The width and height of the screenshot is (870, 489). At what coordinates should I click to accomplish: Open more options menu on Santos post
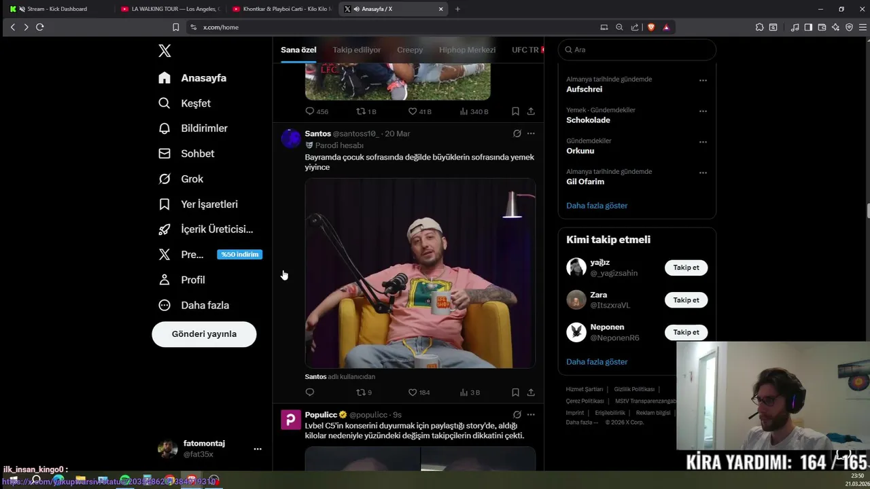pyautogui.click(x=531, y=134)
